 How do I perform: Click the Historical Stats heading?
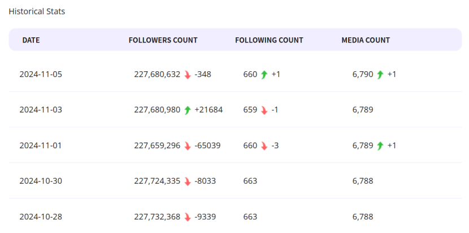37,11
